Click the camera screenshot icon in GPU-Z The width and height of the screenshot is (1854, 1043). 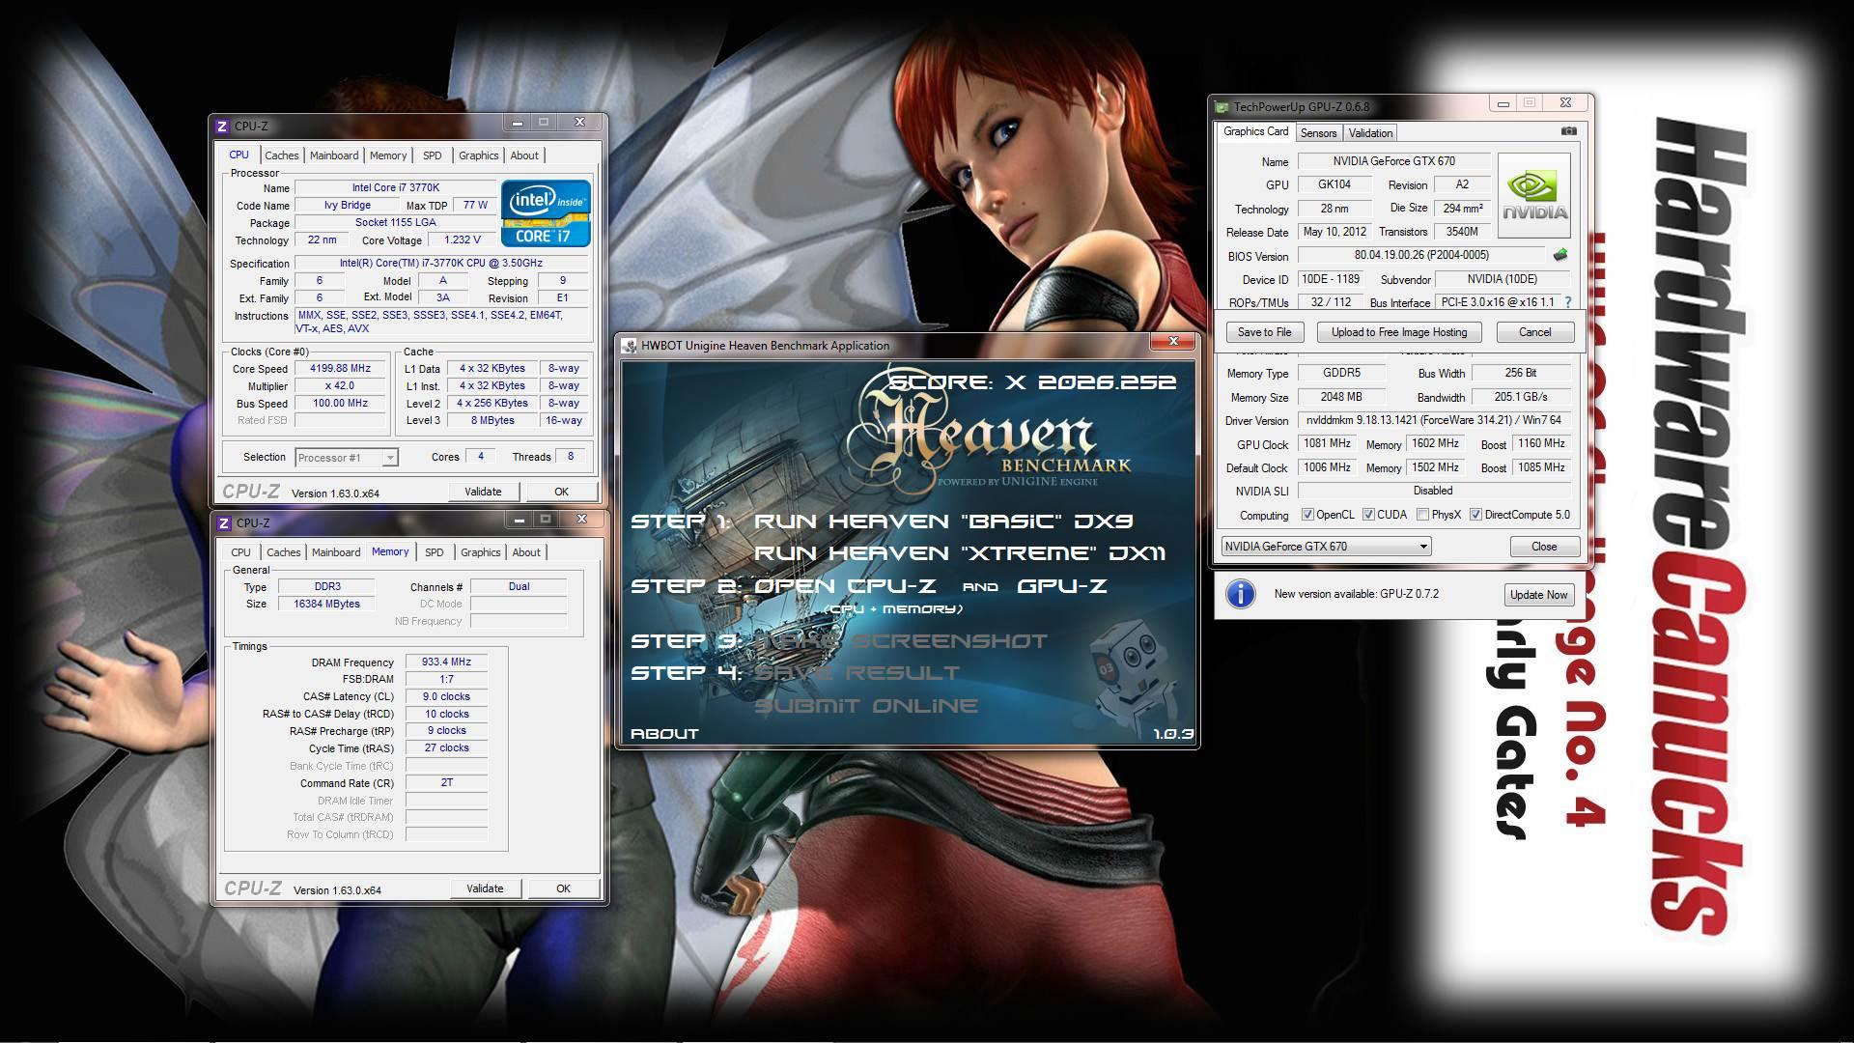pyautogui.click(x=1568, y=131)
